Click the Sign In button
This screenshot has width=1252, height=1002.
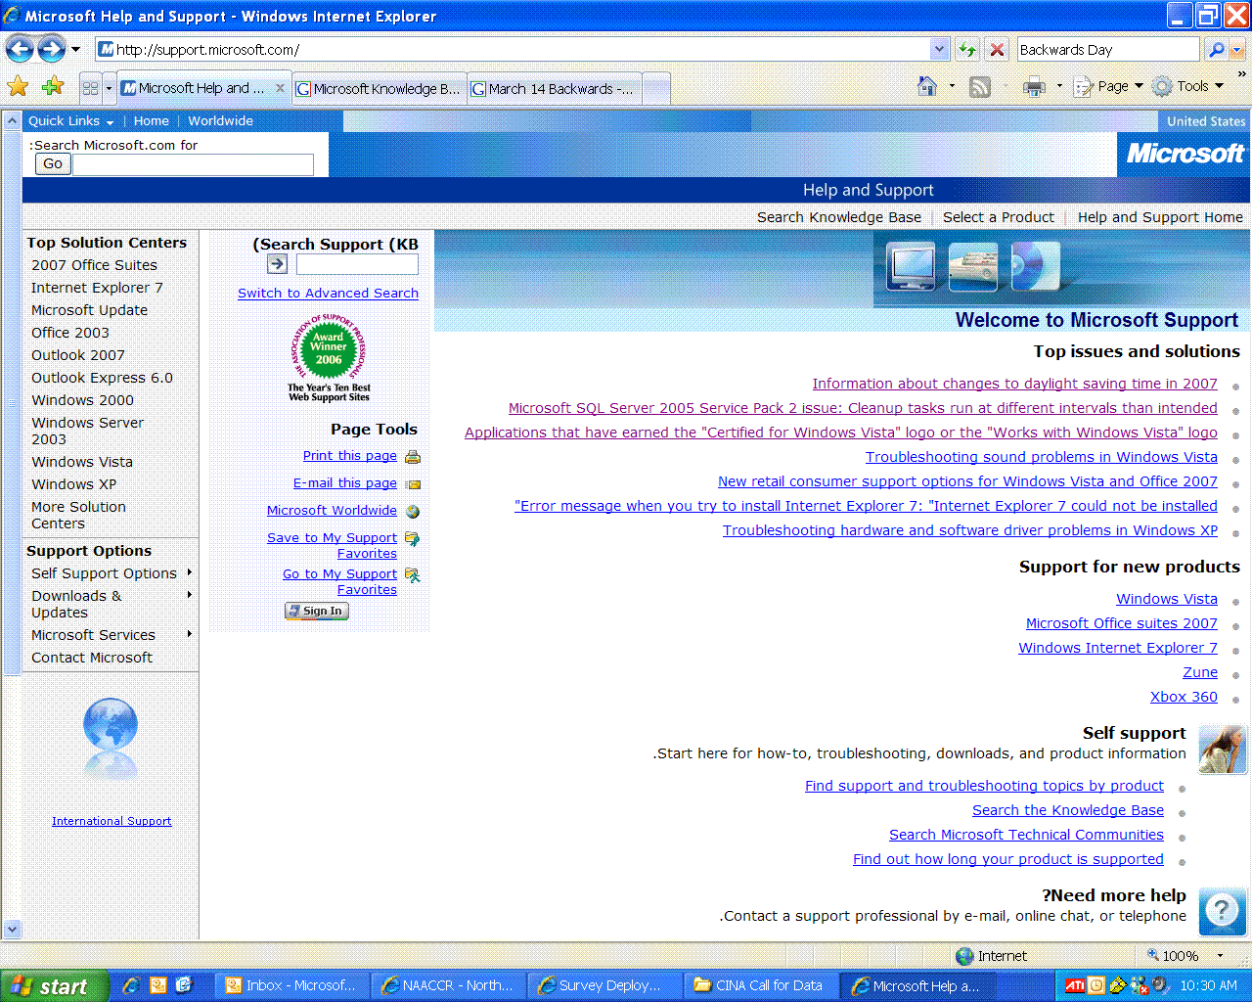316,611
